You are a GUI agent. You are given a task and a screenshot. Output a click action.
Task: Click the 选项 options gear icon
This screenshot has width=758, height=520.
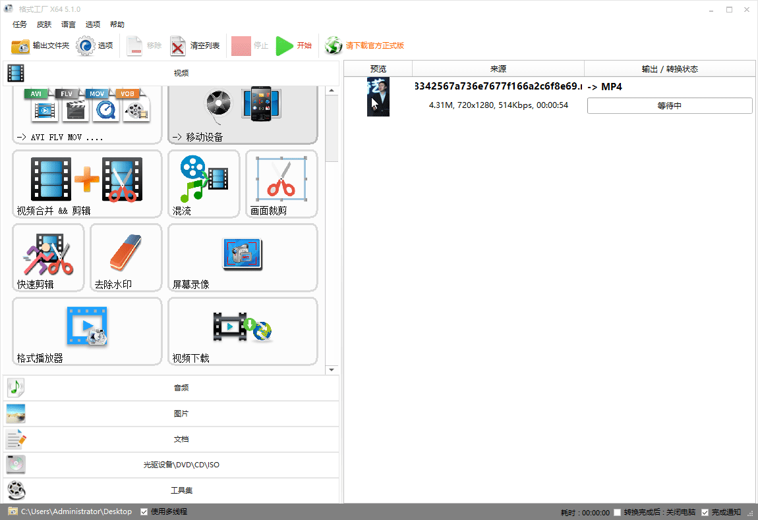[x=86, y=46]
